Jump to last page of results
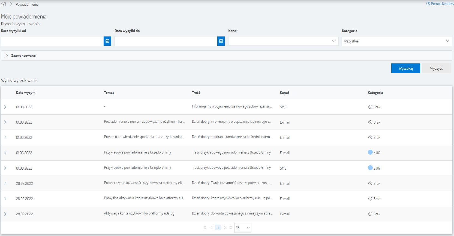The height and width of the screenshot is (236, 454). coord(231,228)
